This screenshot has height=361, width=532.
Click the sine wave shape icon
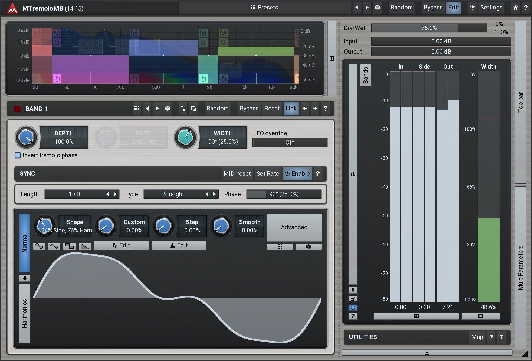(39, 246)
